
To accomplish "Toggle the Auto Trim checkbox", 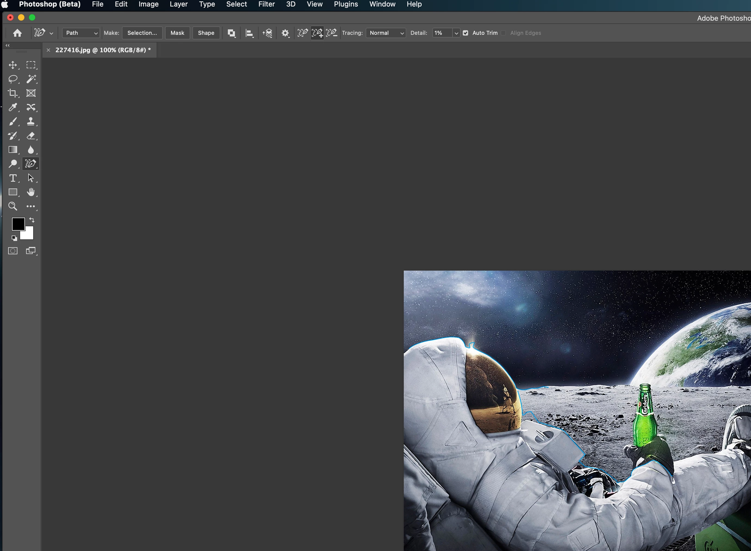I will (466, 33).
